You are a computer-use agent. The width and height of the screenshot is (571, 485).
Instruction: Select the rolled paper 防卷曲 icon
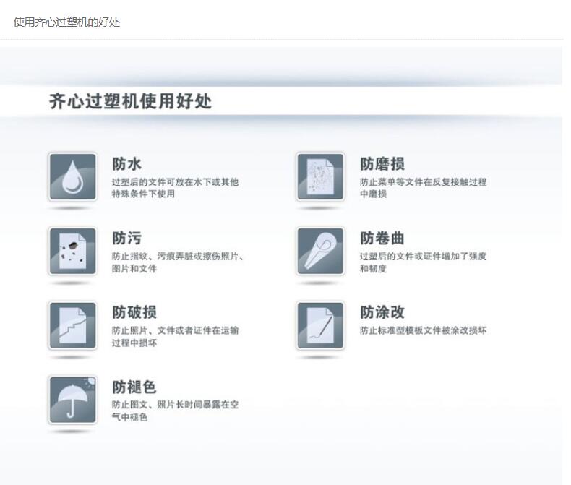[x=320, y=252]
